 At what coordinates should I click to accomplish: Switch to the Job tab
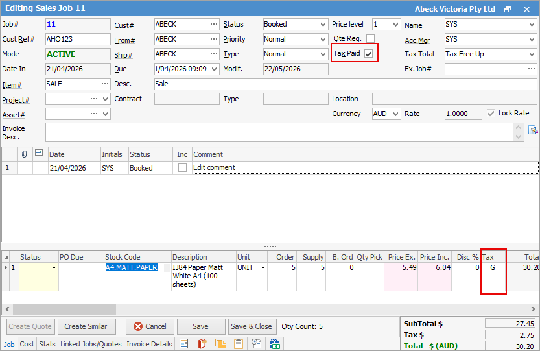[x=9, y=344]
